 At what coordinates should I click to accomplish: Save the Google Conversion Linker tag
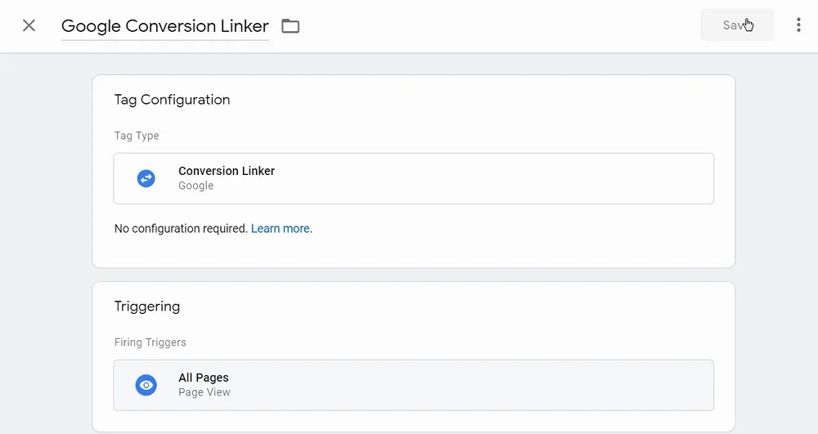coord(737,25)
